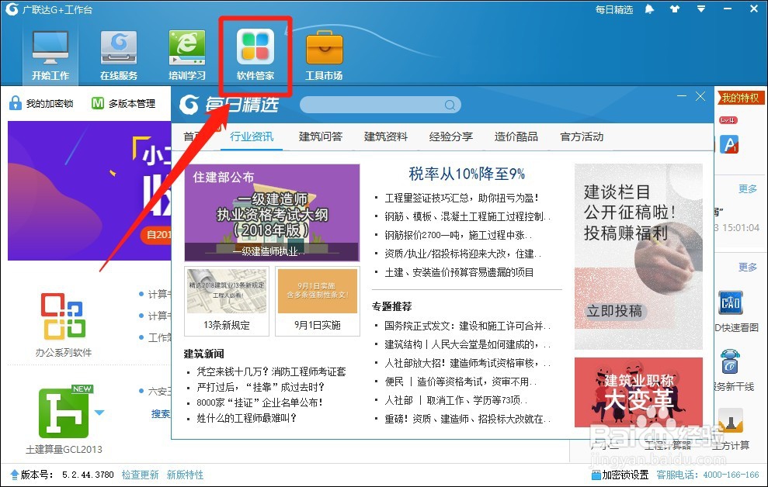Open article 人社部放大招！建造师考试资格审核
768x487 pixels.
pyautogui.click(x=467, y=363)
